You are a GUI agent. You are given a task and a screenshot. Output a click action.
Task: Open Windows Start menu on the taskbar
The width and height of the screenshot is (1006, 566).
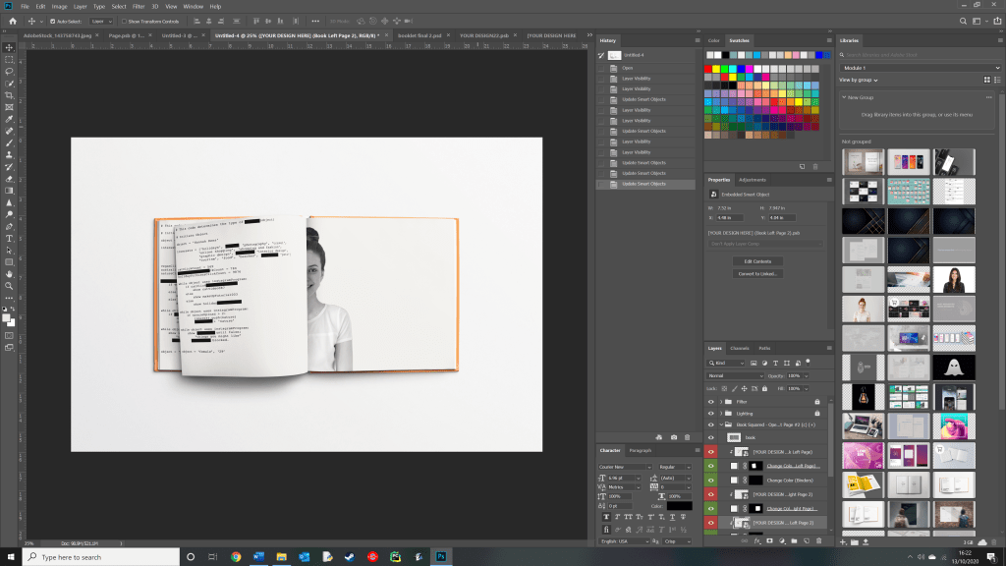10,557
